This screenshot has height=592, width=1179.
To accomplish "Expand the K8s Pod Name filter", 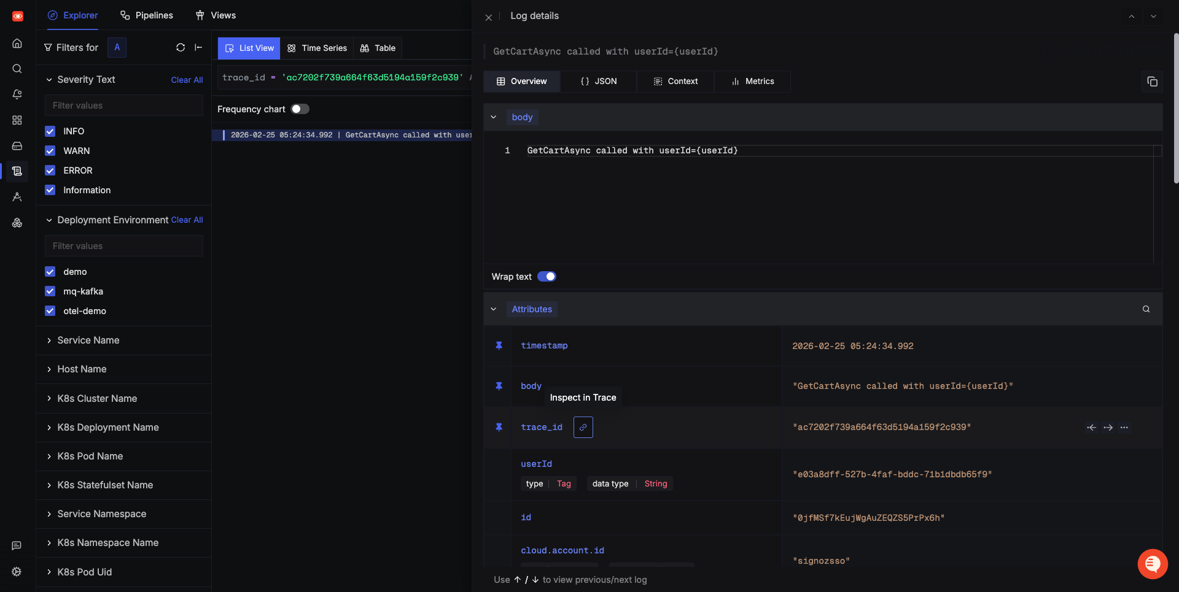I will click(x=90, y=456).
